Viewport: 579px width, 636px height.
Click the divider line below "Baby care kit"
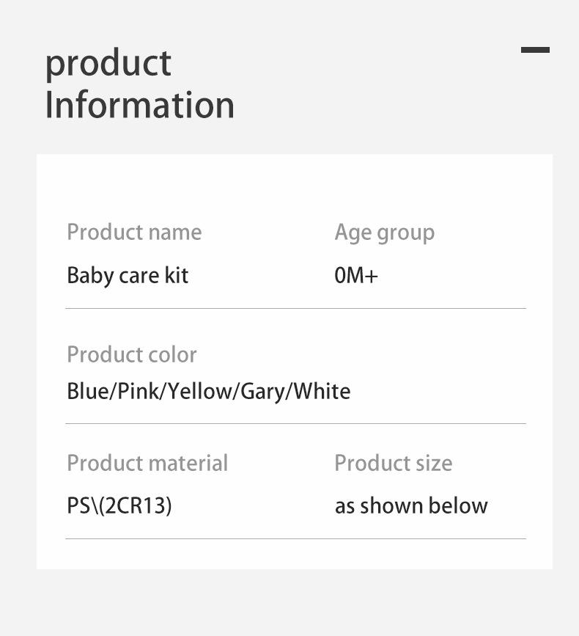[x=295, y=309]
